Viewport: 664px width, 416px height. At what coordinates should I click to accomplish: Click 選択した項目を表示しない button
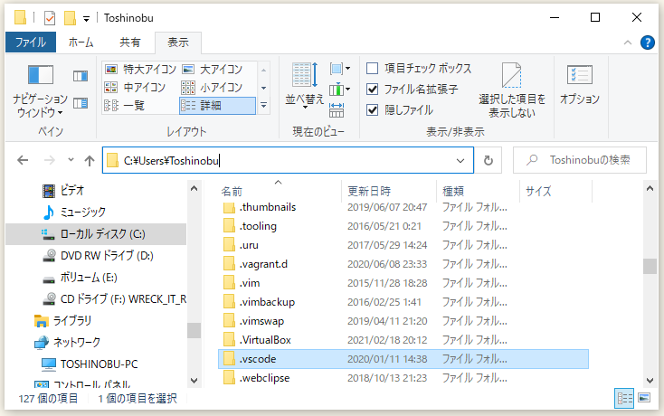[x=512, y=90]
